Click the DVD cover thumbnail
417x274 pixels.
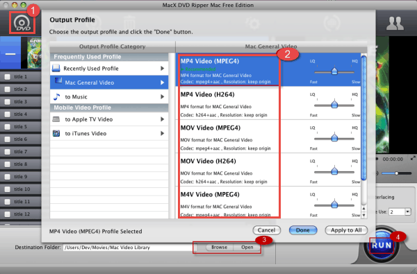click(x=34, y=52)
